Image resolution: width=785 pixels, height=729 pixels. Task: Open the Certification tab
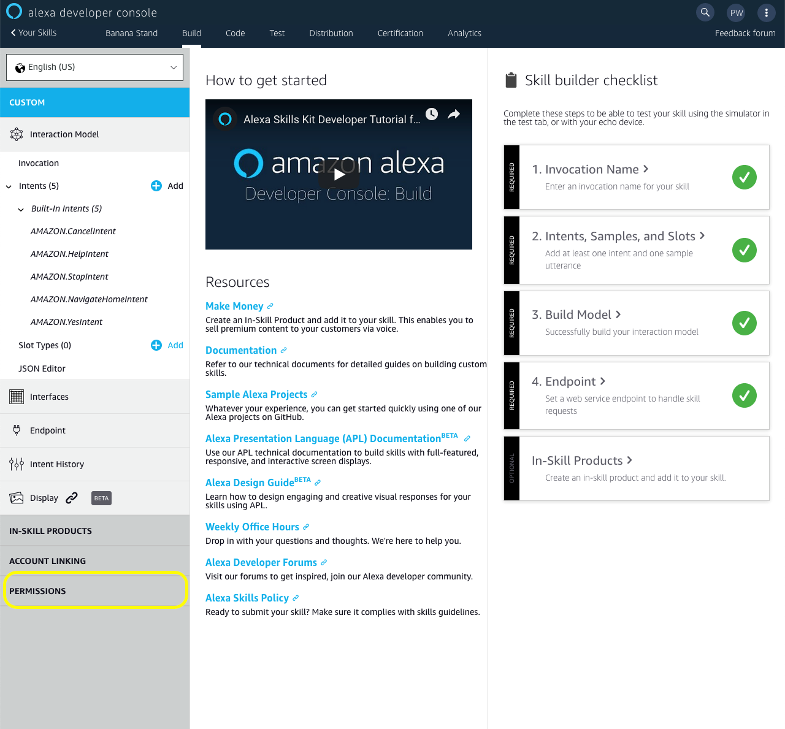tap(400, 33)
